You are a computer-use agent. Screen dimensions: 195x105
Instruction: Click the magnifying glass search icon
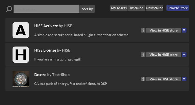tap(9, 9)
